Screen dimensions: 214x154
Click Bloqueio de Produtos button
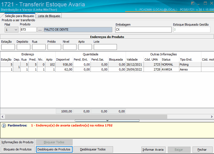18,150
